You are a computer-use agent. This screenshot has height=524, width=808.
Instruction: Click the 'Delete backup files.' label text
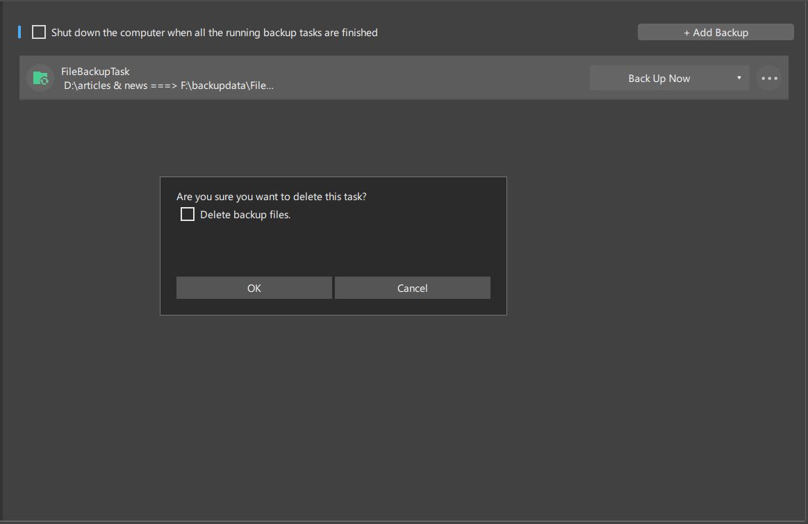[245, 215]
